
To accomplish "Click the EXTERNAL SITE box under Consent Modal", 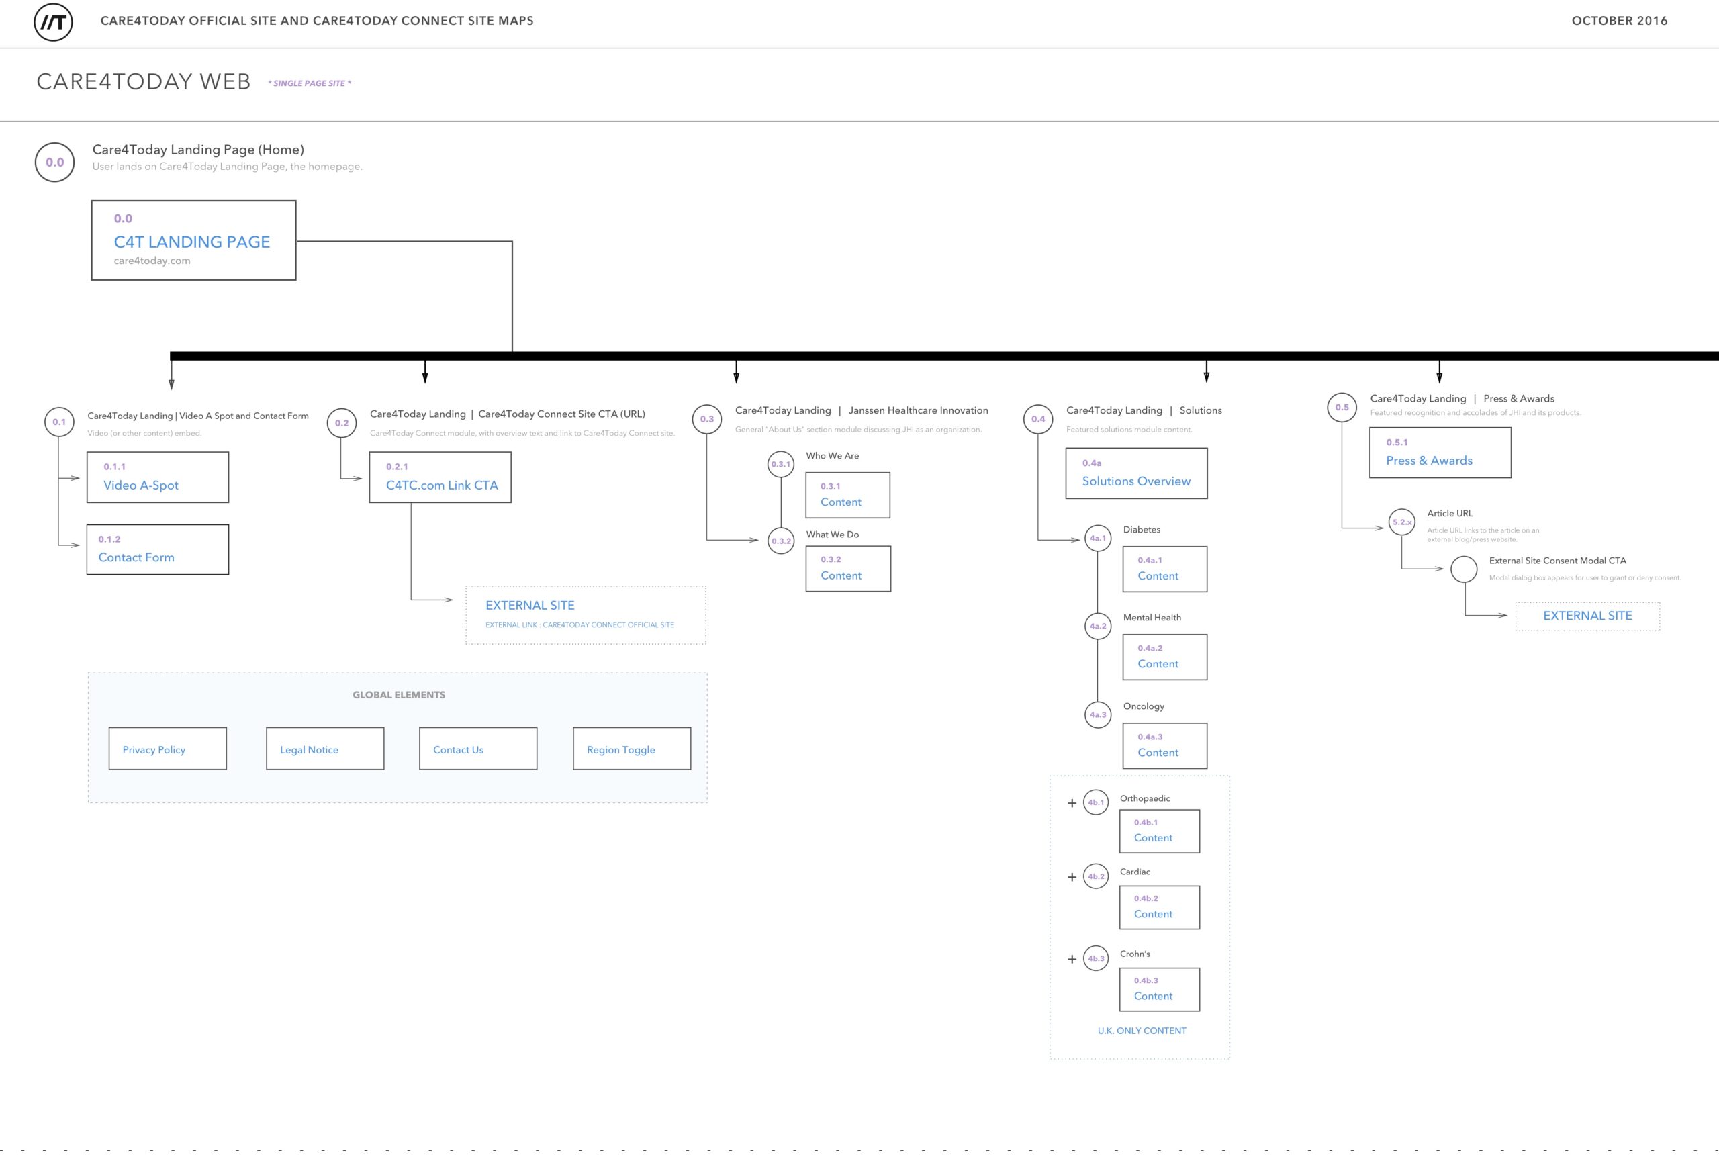I will click(x=1587, y=616).
